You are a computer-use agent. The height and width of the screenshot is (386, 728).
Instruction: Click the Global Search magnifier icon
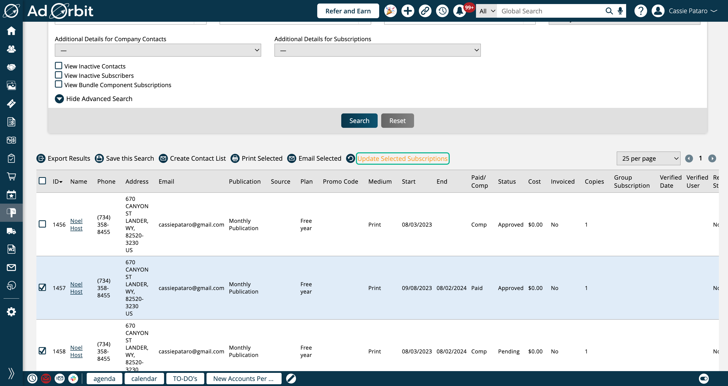coord(609,11)
